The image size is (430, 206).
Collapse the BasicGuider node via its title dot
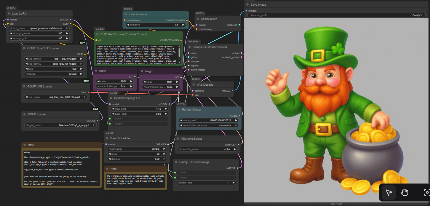[x=198, y=19]
